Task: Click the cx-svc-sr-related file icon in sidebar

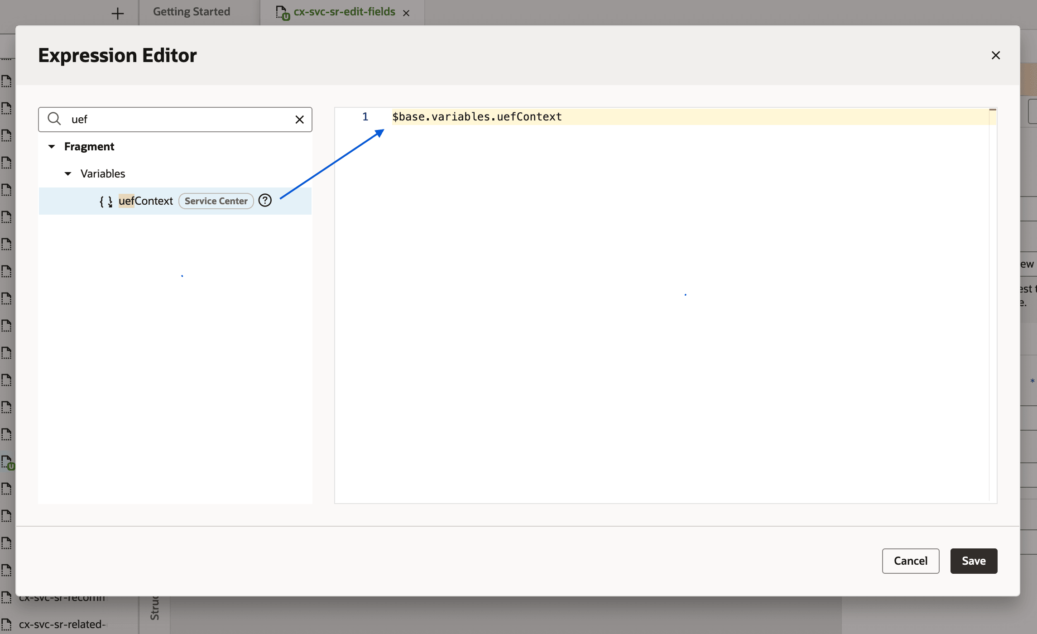Action: [6, 624]
